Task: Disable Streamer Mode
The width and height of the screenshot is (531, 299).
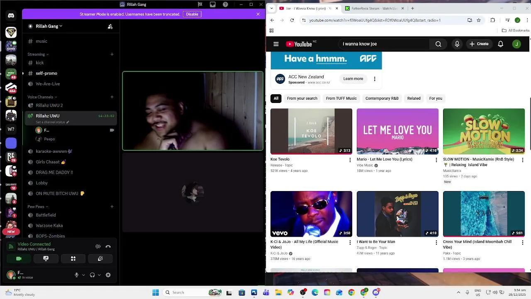Action: tap(192, 14)
